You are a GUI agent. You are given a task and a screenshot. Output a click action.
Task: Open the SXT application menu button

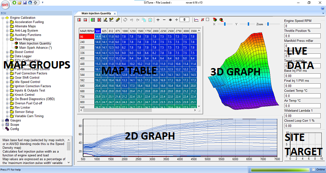tap(5, 5)
